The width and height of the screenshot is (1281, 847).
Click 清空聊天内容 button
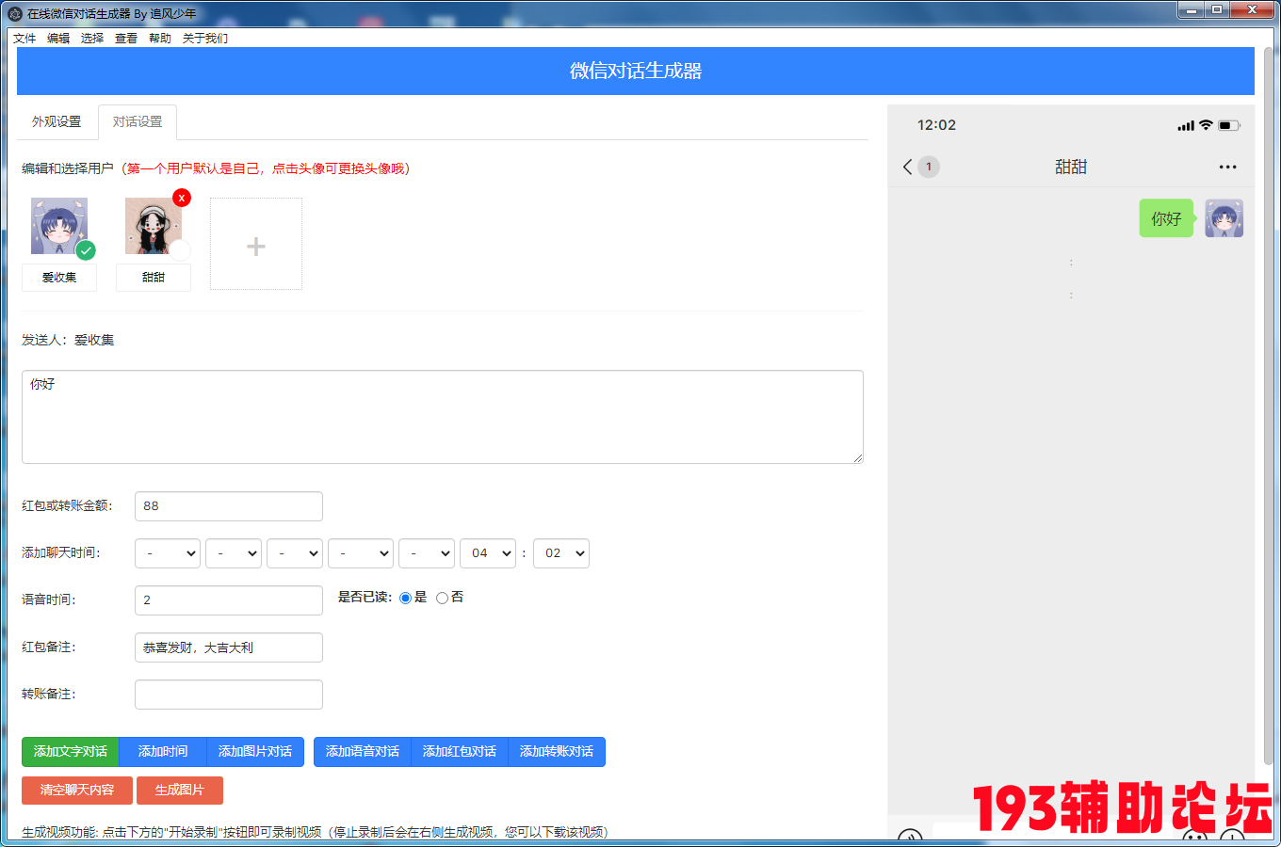(x=77, y=791)
